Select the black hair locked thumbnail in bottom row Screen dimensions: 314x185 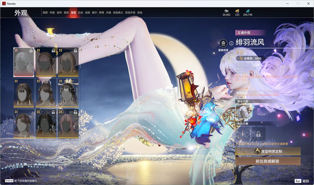pos(46,124)
